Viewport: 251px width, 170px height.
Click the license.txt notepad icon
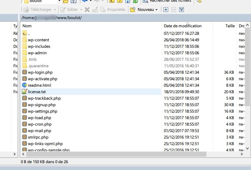point(24,91)
